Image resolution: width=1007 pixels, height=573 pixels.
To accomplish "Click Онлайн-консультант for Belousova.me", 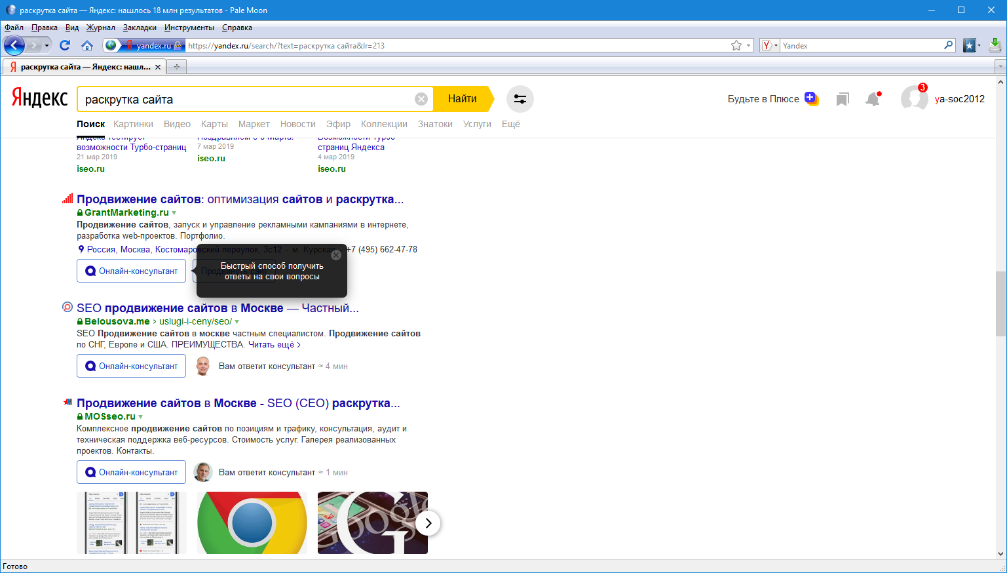I will click(x=131, y=366).
